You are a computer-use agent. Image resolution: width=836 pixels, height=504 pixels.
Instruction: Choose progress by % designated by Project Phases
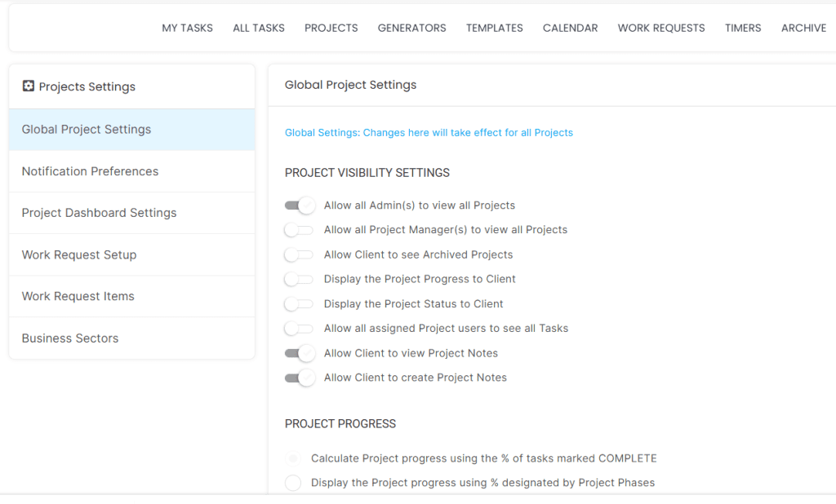tap(293, 483)
